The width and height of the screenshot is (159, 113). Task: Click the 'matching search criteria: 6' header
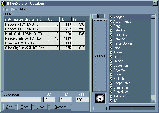25,19
